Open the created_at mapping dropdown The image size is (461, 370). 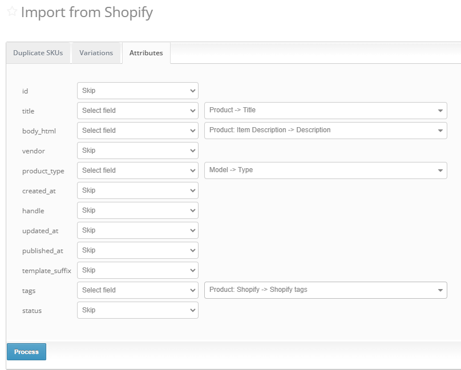point(138,190)
